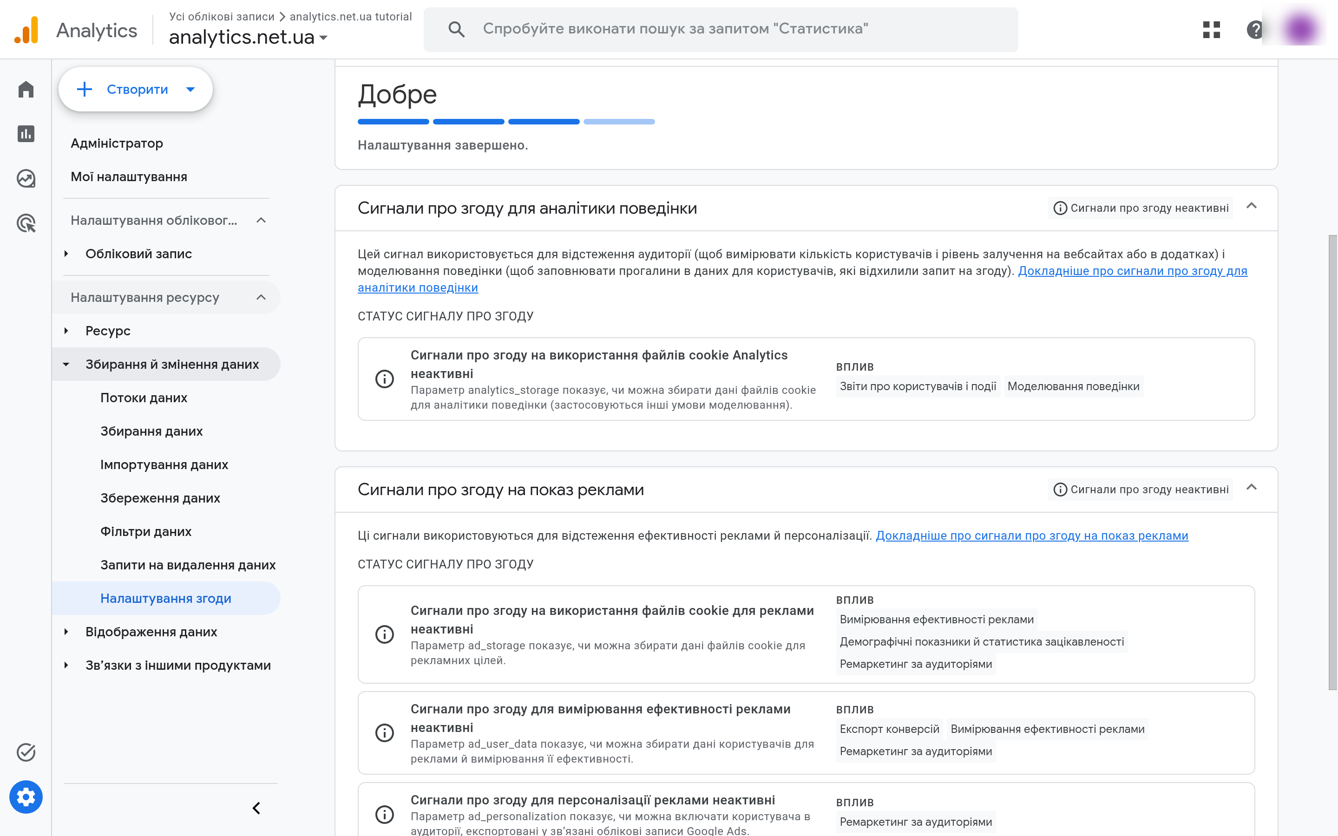The height and width of the screenshot is (836, 1338).
Task: Click the page vertical scrollbar
Action: tap(1332, 462)
